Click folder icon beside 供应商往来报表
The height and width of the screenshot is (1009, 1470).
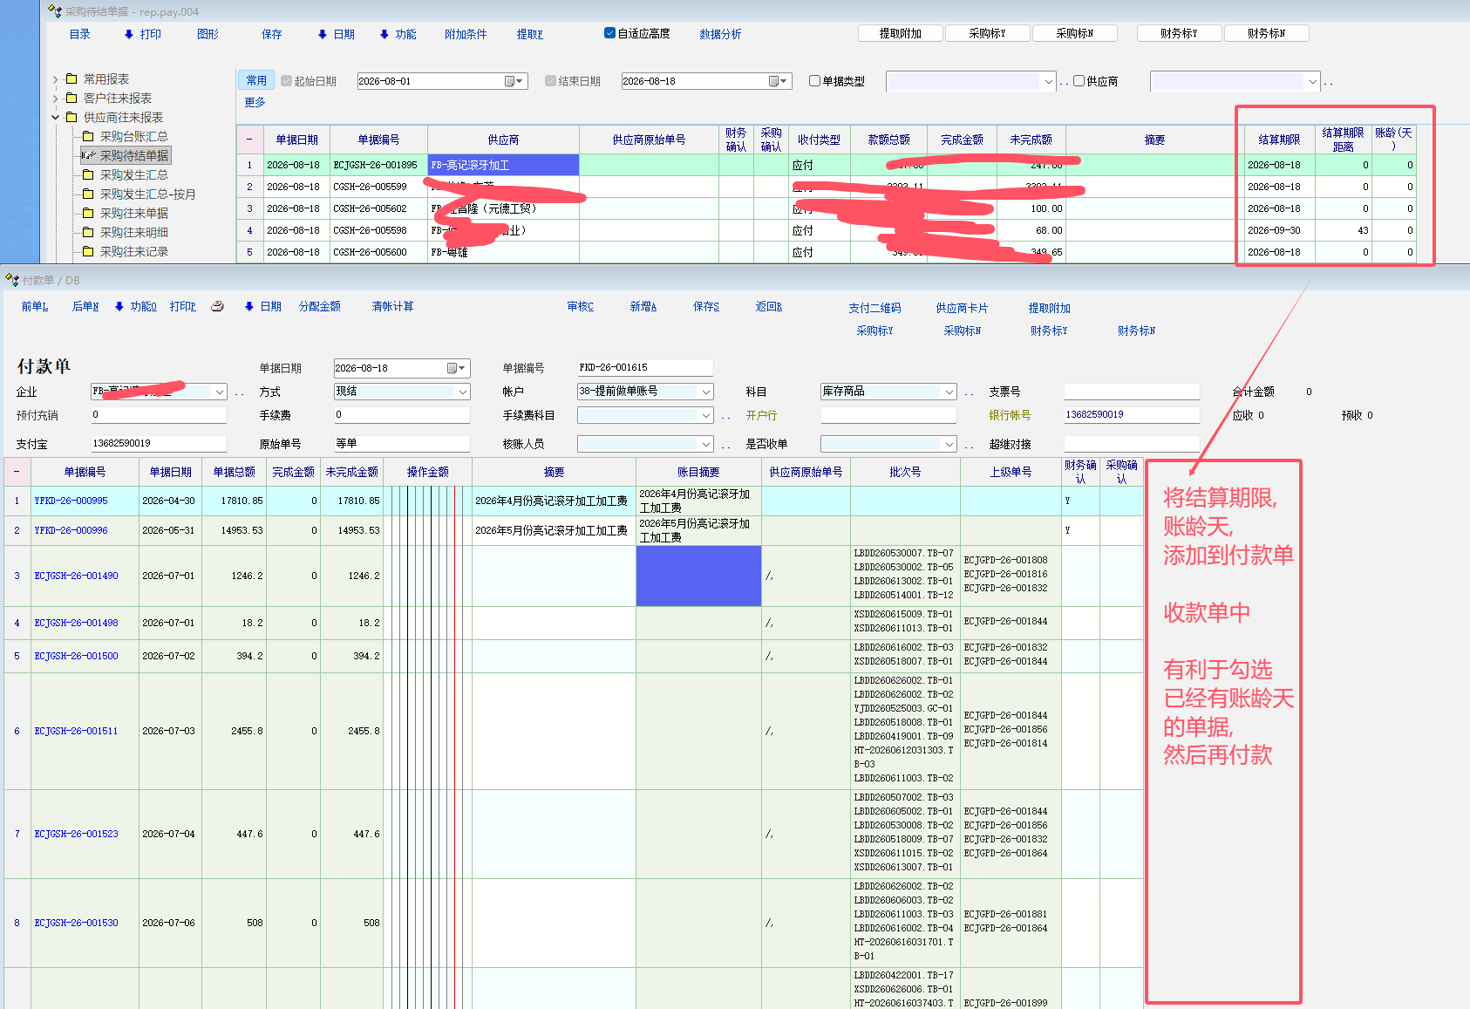point(71,117)
